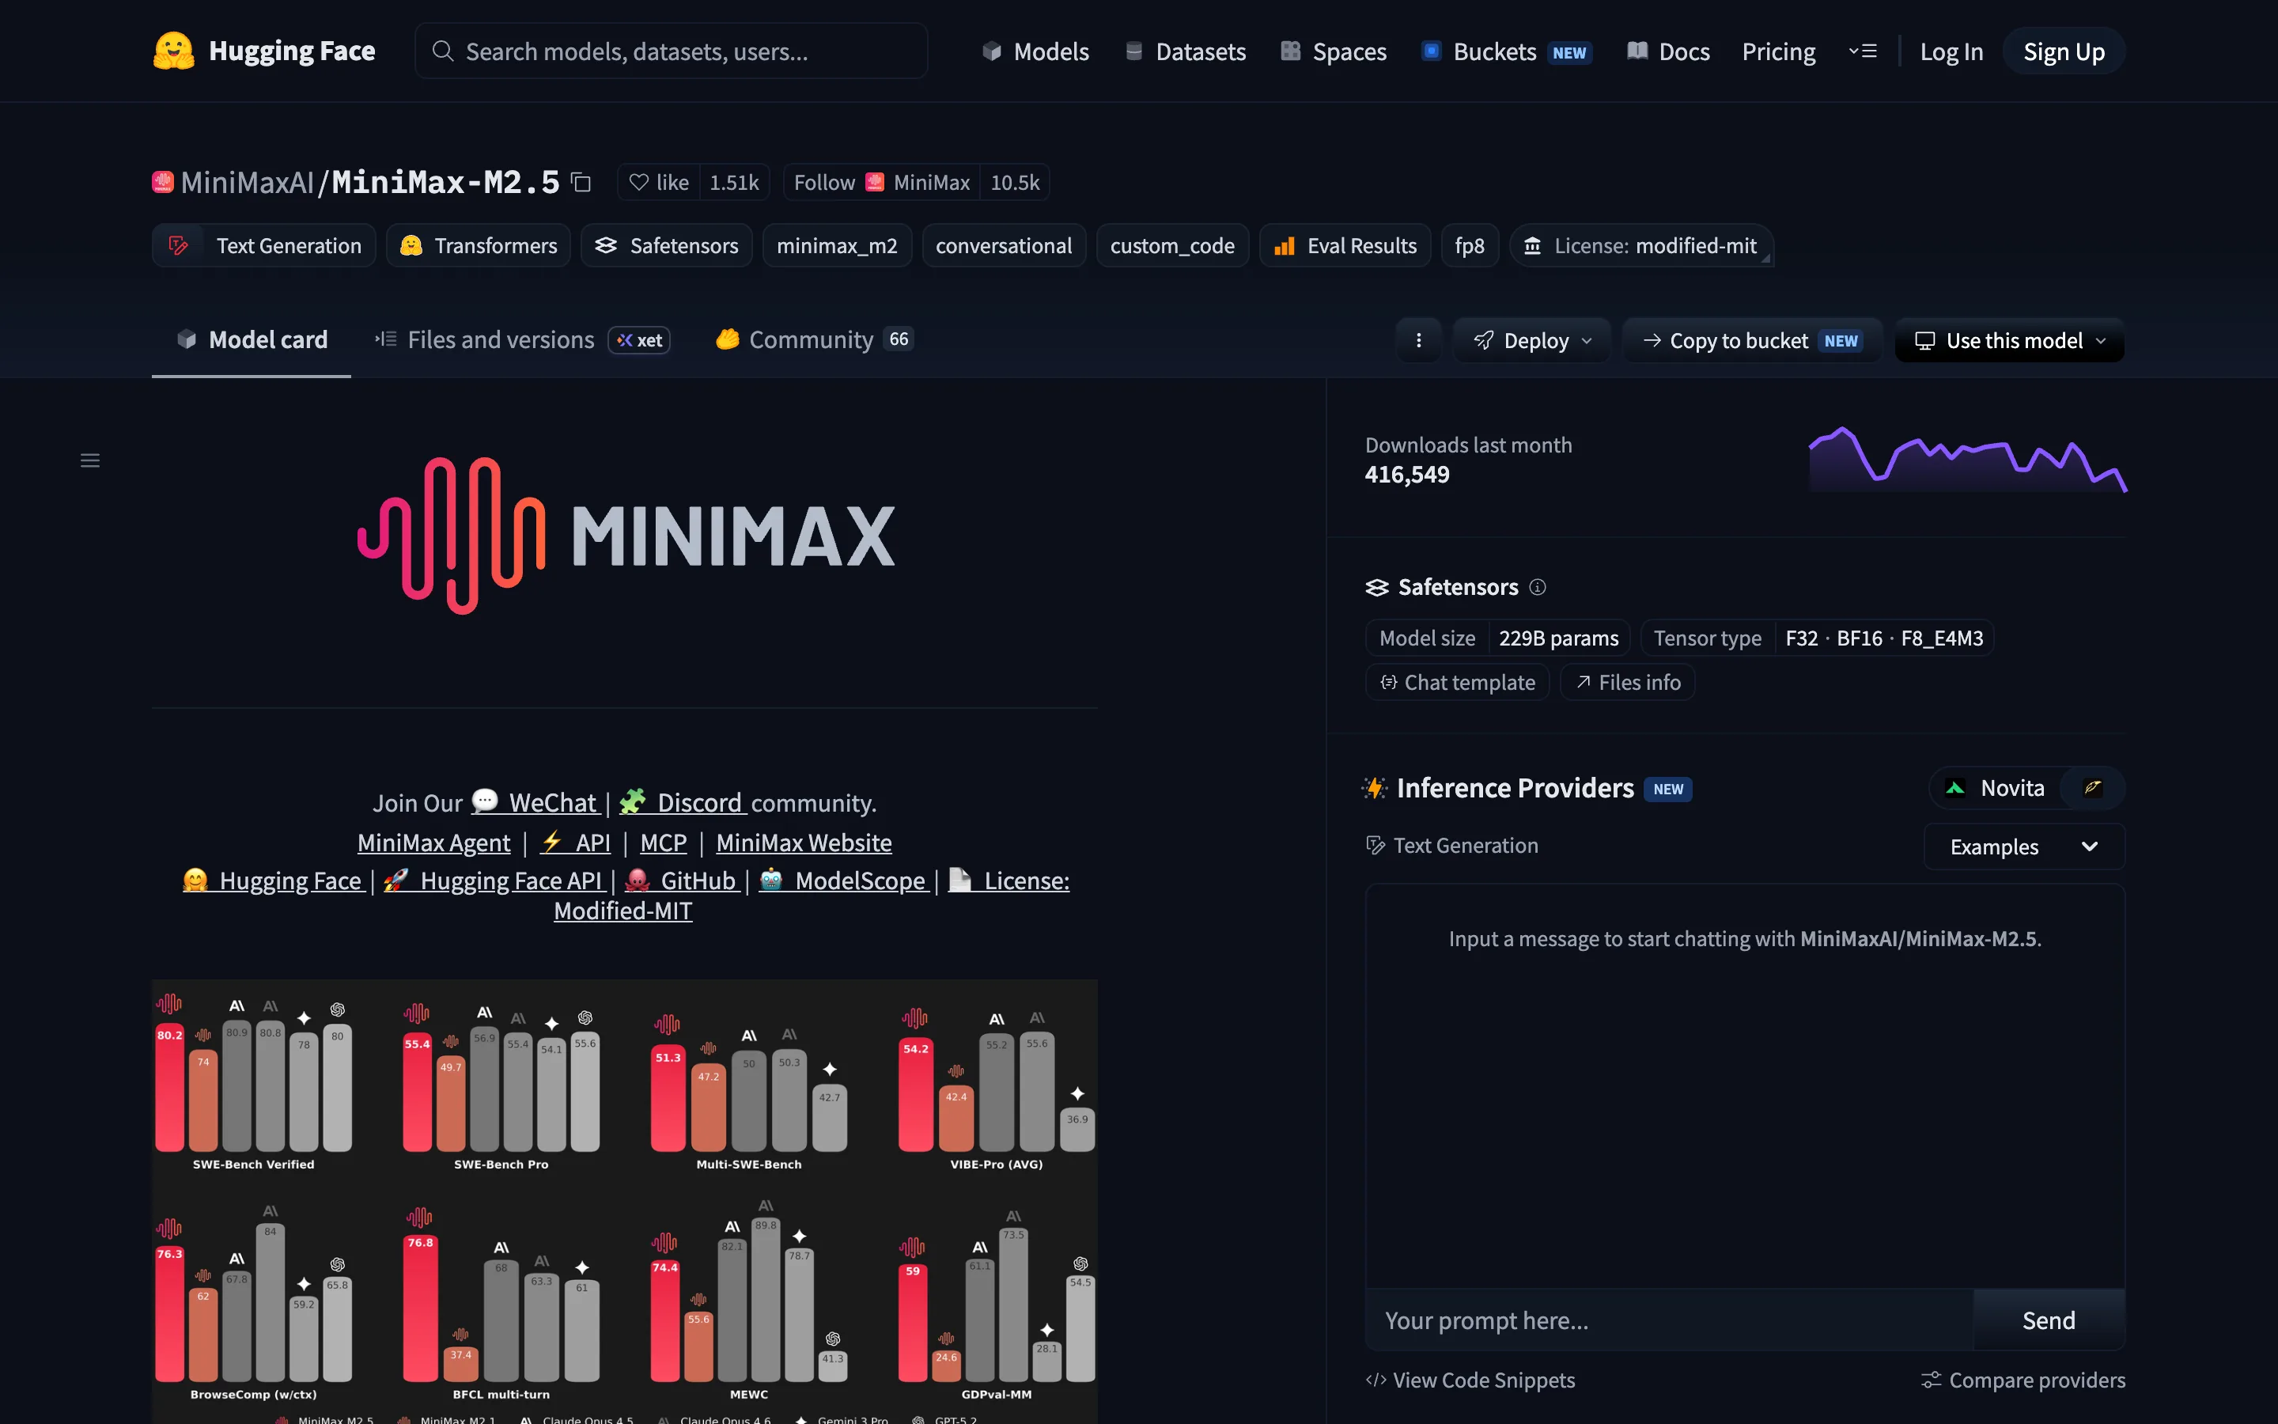The height and width of the screenshot is (1424, 2278).
Task: Go to Spaces in the top navigation
Action: [x=1333, y=51]
